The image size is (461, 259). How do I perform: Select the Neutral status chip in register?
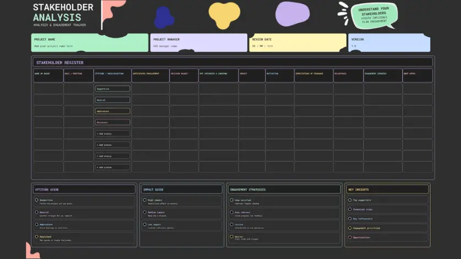[113, 100]
